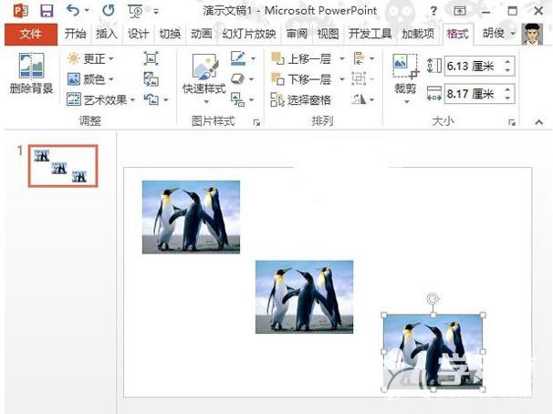Click the height field showing 6.13 厘米
This screenshot has height=414, width=553.
pyautogui.click(x=471, y=66)
